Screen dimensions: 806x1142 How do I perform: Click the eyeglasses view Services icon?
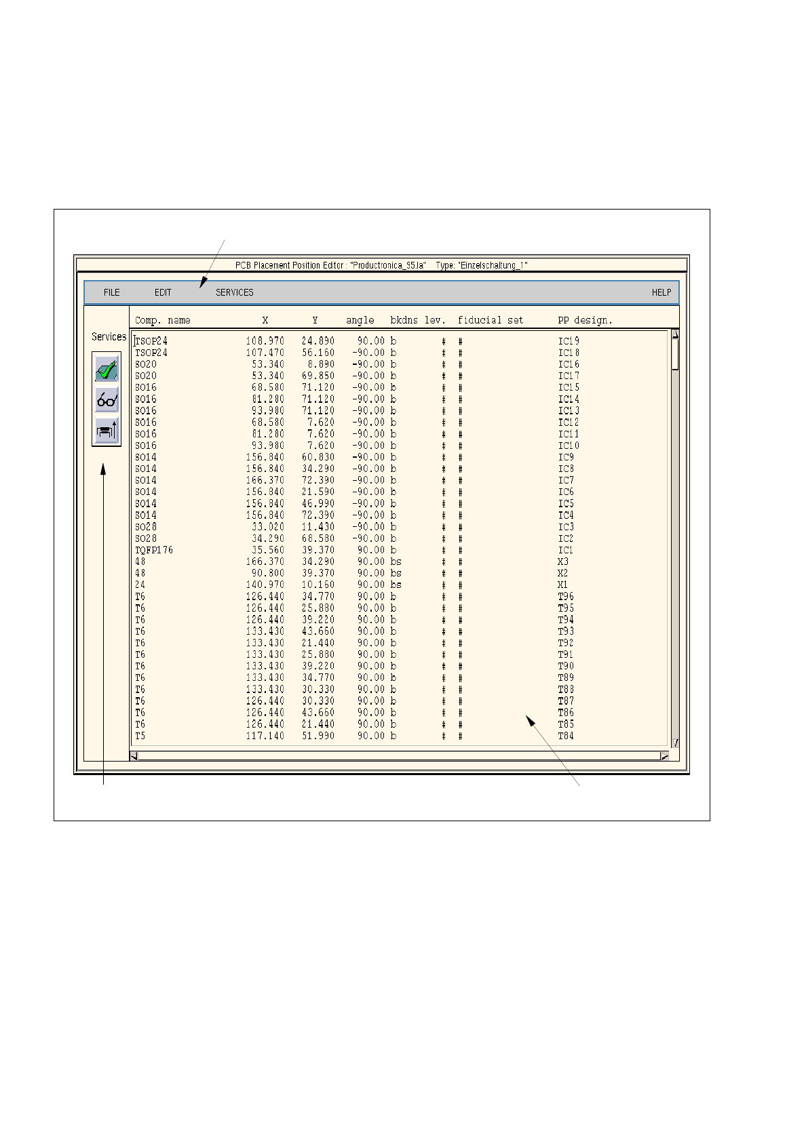tap(107, 400)
